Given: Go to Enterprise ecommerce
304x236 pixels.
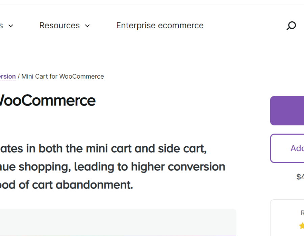Looking at the screenshot, I should (x=160, y=26).
